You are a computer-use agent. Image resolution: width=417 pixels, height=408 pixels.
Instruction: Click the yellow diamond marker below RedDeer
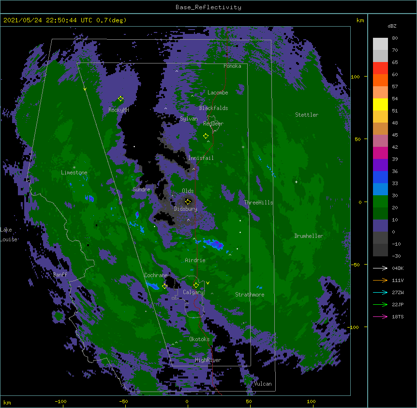pyautogui.click(x=206, y=136)
